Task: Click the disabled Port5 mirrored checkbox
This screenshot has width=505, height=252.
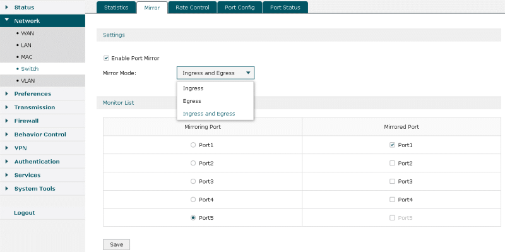Action: click(392, 218)
